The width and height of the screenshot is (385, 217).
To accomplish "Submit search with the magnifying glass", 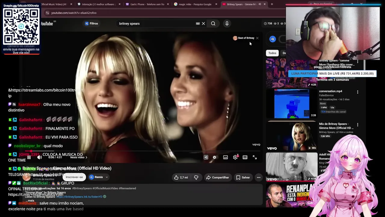I will click(x=213, y=24).
